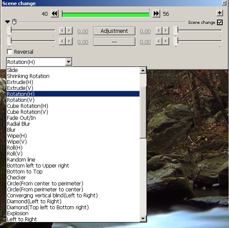The image size is (229, 228).
Task: Jump to start frame with rewind icon
Action: (55, 14)
